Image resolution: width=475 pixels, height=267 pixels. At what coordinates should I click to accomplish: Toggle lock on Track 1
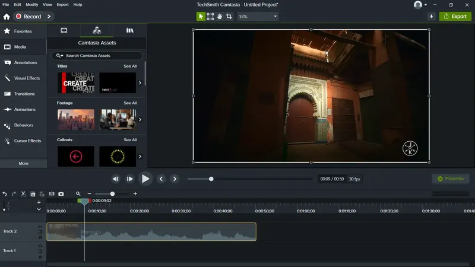tap(40, 256)
